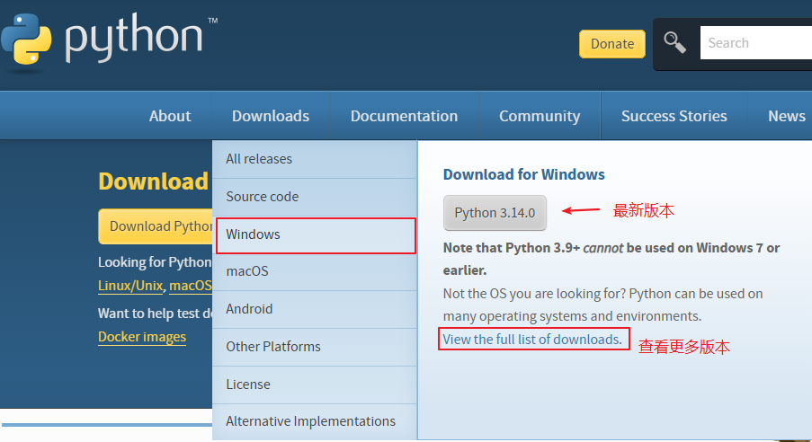Select Source code in Downloads menu

tap(315, 197)
